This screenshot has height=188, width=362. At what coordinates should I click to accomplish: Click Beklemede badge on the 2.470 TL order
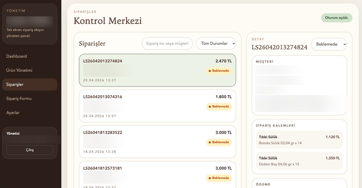[x=219, y=71]
